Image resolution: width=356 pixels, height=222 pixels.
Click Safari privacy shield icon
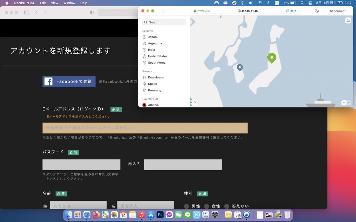pos(92,12)
